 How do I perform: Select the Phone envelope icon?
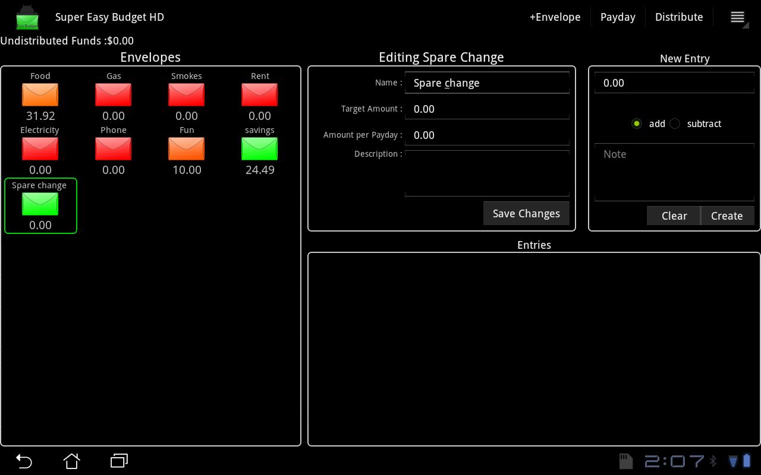coord(113,148)
